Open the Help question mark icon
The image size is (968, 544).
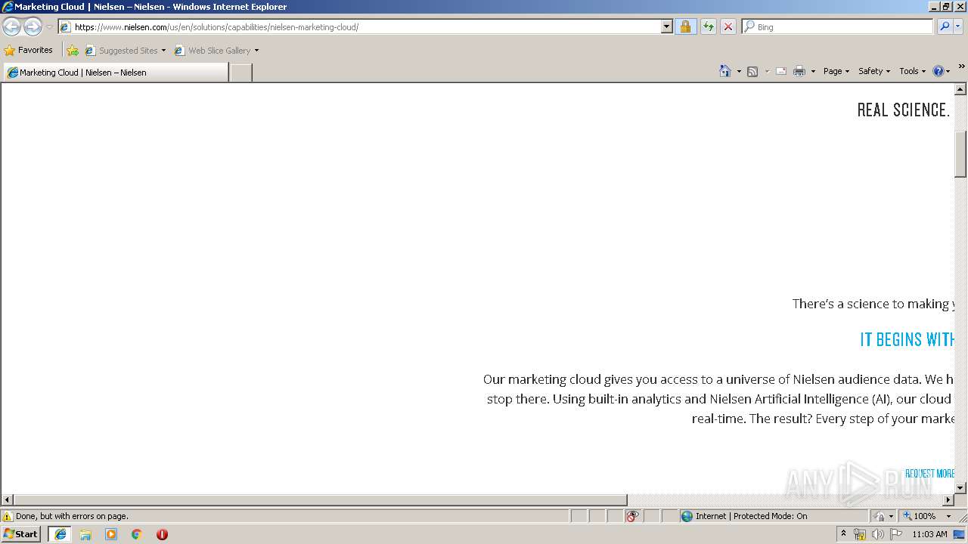(x=939, y=71)
